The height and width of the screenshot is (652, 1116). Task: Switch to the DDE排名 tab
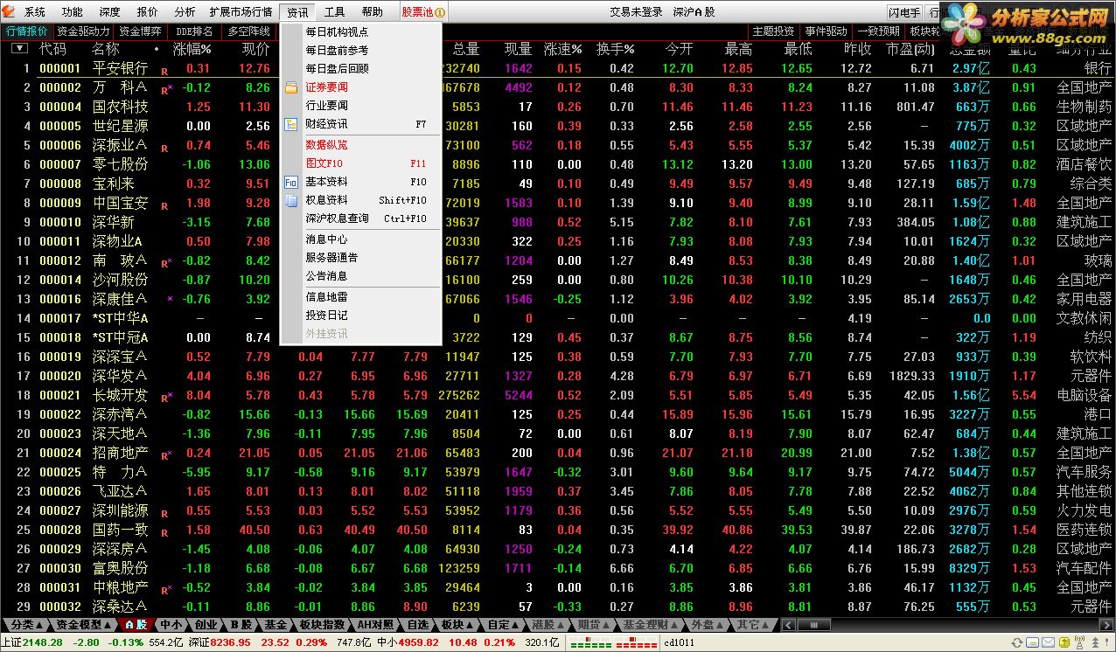(x=195, y=31)
